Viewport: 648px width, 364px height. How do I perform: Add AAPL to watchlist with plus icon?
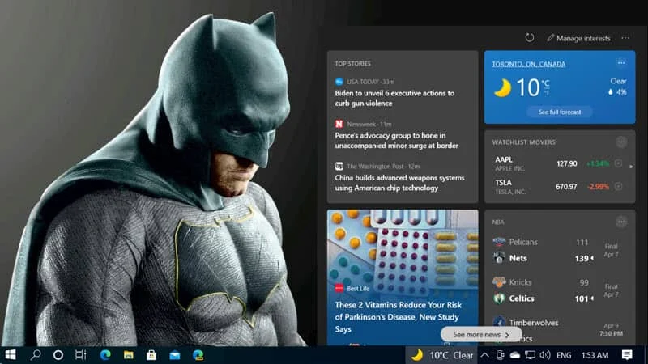coord(618,163)
